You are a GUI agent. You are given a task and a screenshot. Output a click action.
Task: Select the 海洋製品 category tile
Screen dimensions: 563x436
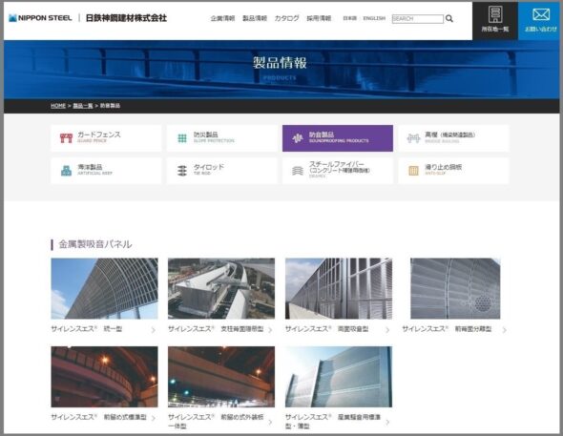pyautogui.click(x=106, y=171)
